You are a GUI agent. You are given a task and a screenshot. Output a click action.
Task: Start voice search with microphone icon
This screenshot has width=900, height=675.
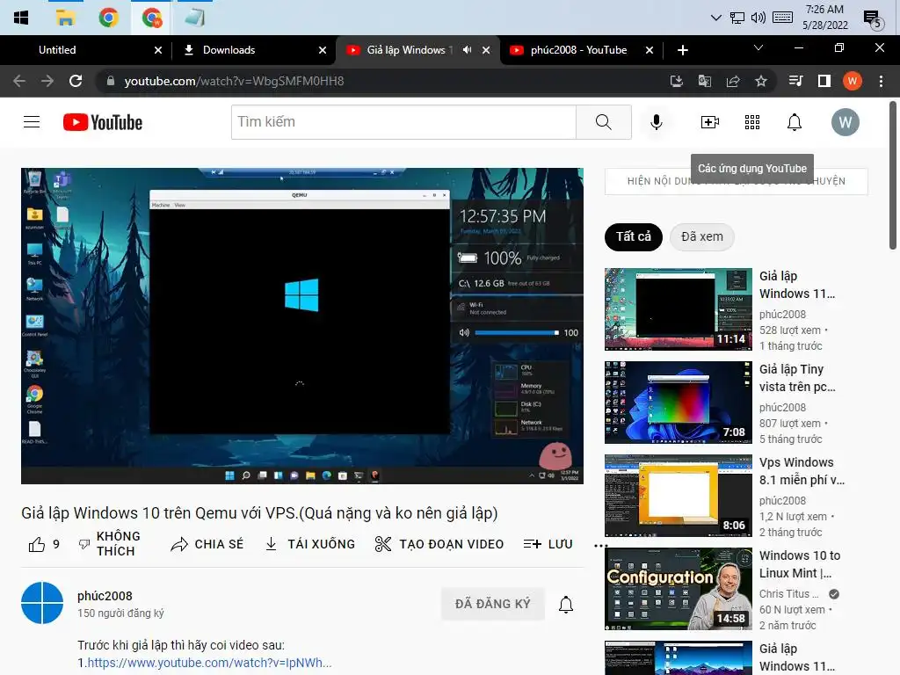tap(656, 121)
